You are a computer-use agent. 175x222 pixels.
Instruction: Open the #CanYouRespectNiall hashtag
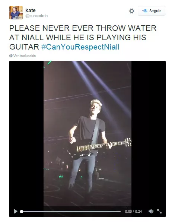[80, 47]
